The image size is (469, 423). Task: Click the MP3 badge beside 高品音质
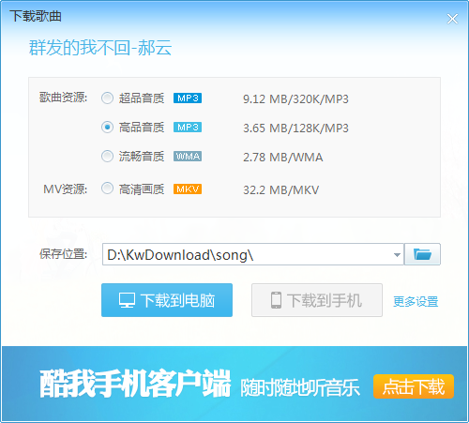coord(188,128)
